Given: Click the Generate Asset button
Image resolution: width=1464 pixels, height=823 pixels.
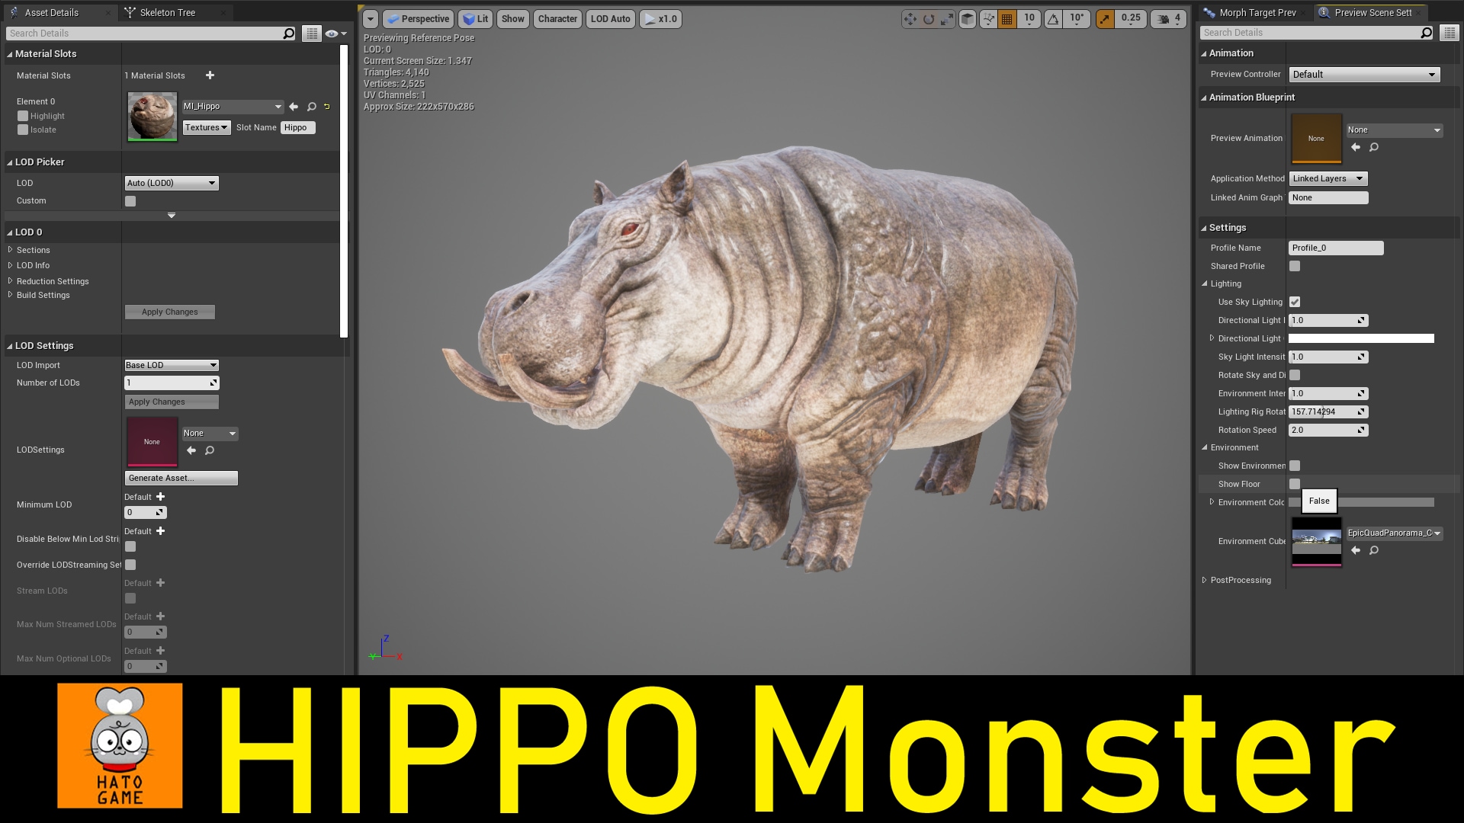Looking at the screenshot, I should (181, 478).
